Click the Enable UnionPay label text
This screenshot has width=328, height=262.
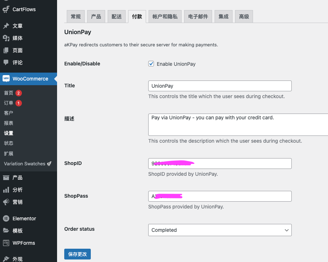176,64
